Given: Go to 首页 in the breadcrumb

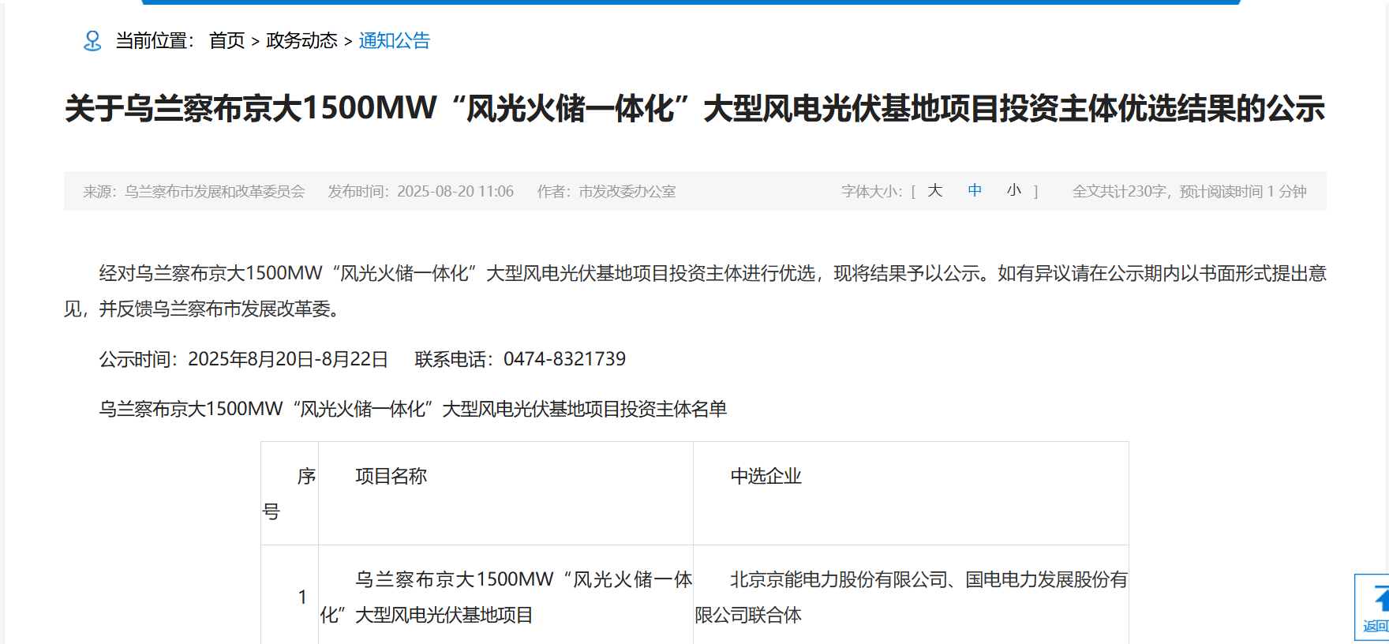Looking at the screenshot, I should (x=227, y=41).
